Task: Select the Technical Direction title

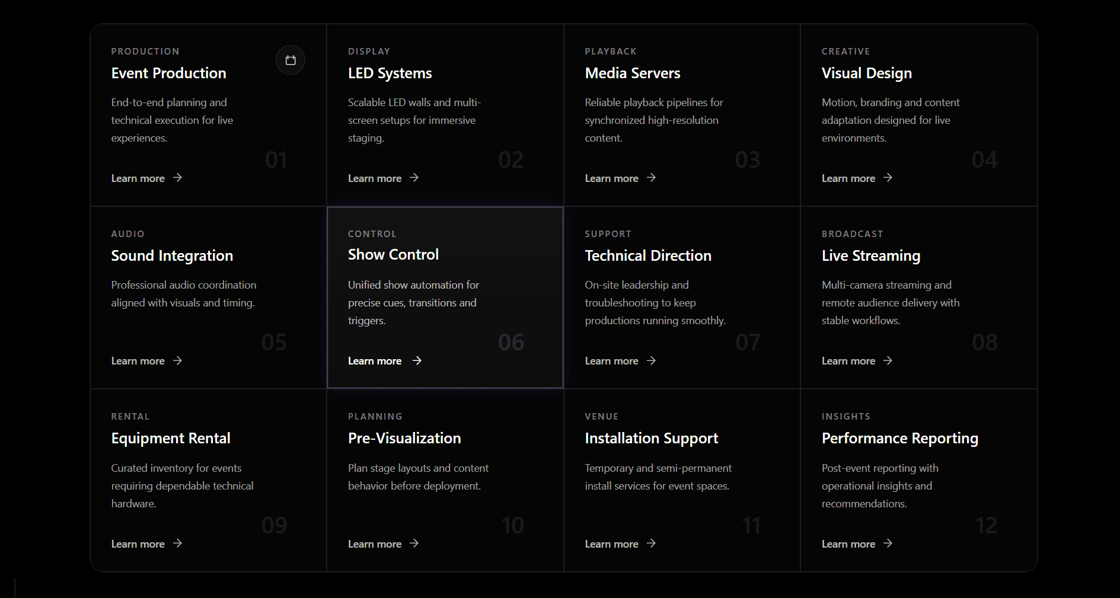Action: coord(648,255)
